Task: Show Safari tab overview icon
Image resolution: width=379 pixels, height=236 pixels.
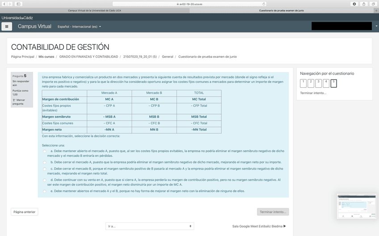Action: (x=373, y=4)
